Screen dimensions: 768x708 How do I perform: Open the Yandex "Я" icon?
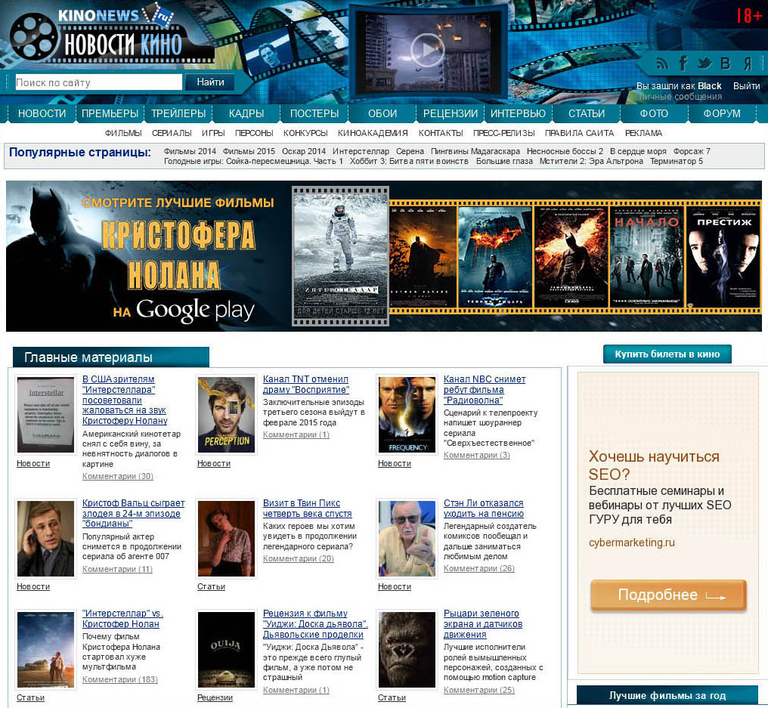pos(748,63)
